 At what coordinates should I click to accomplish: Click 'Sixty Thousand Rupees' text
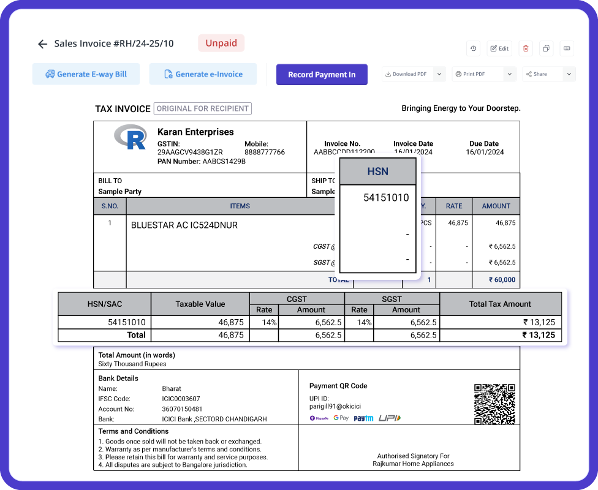(x=132, y=364)
